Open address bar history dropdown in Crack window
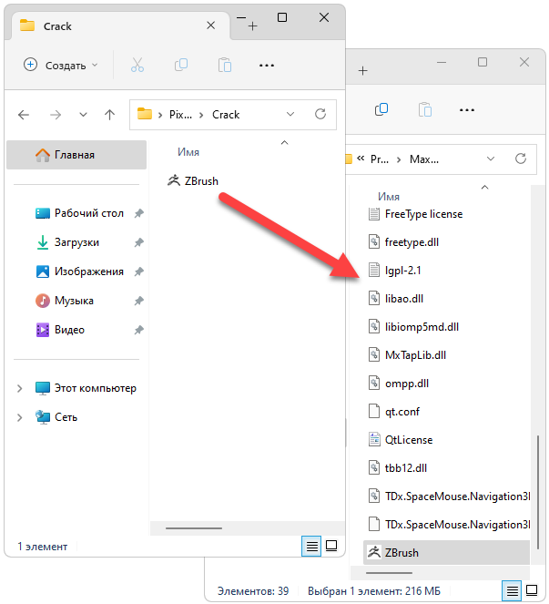The width and height of the screenshot is (549, 604). 290,114
